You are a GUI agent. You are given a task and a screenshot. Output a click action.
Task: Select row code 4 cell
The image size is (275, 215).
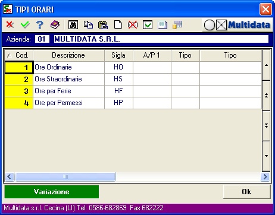pyautogui.click(x=19, y=103)
